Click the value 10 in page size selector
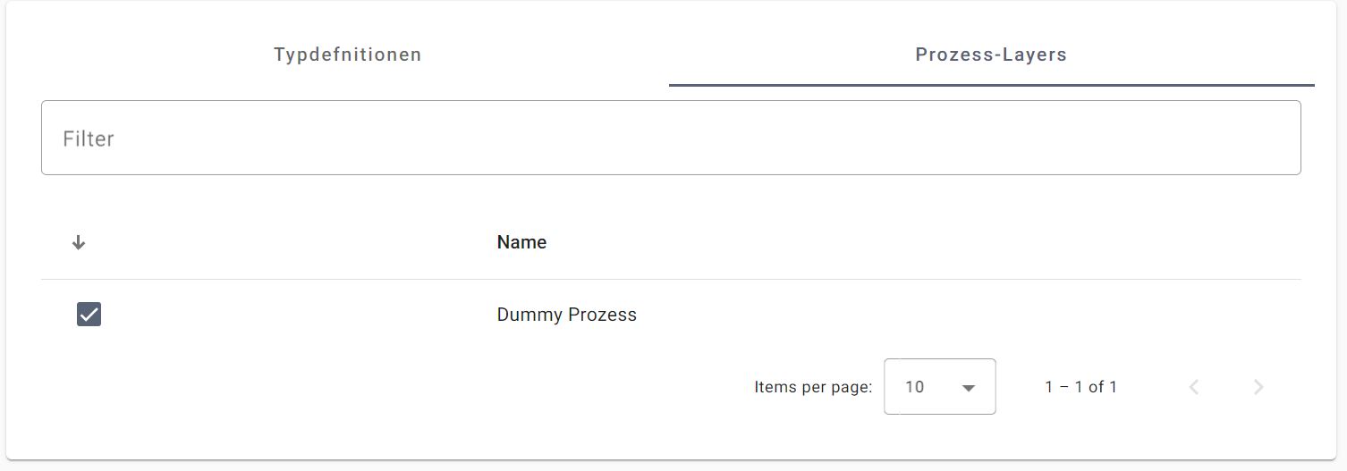Viewport: 1347px width, 471px height. (x=914, y=387)
